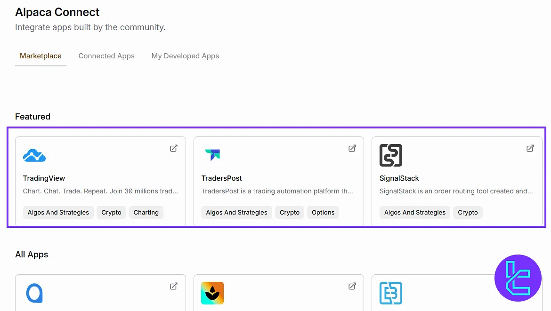
Task: Click the SignalStack logo icon
Action: tap(391, 155)
